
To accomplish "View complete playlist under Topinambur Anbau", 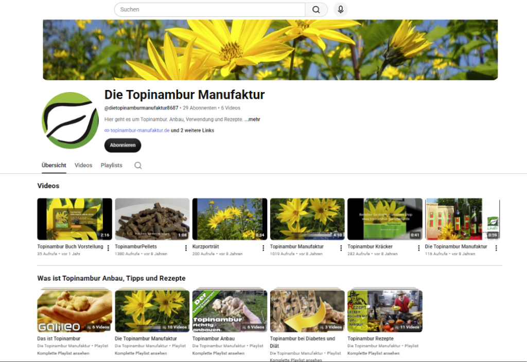I will (x=218, y=353).
